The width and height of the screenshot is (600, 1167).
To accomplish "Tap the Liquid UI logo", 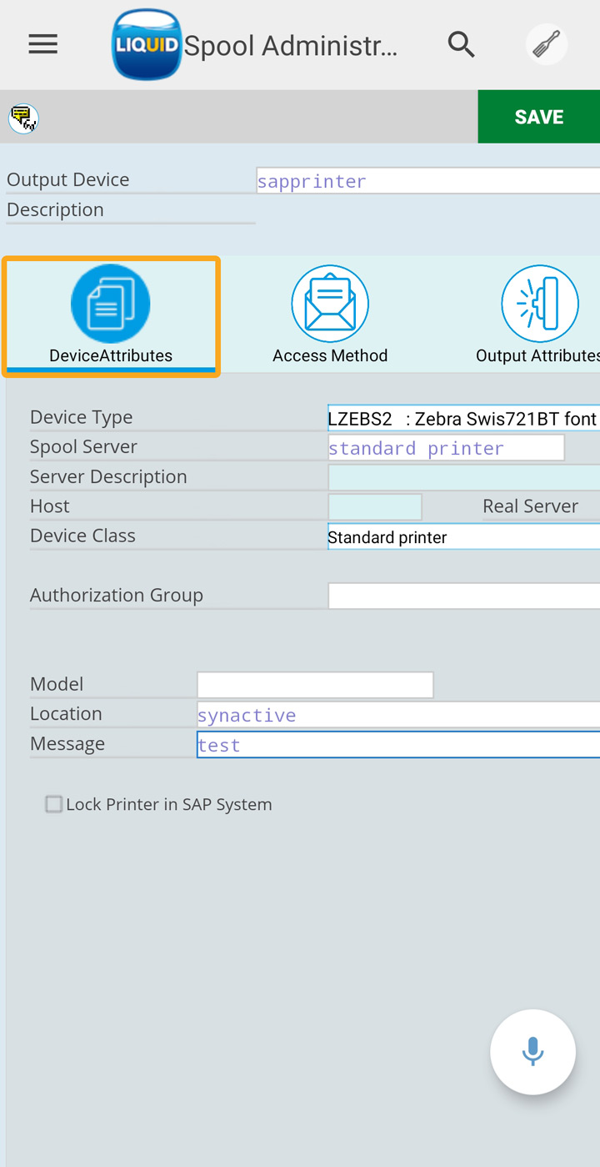I will click(147, 45).
